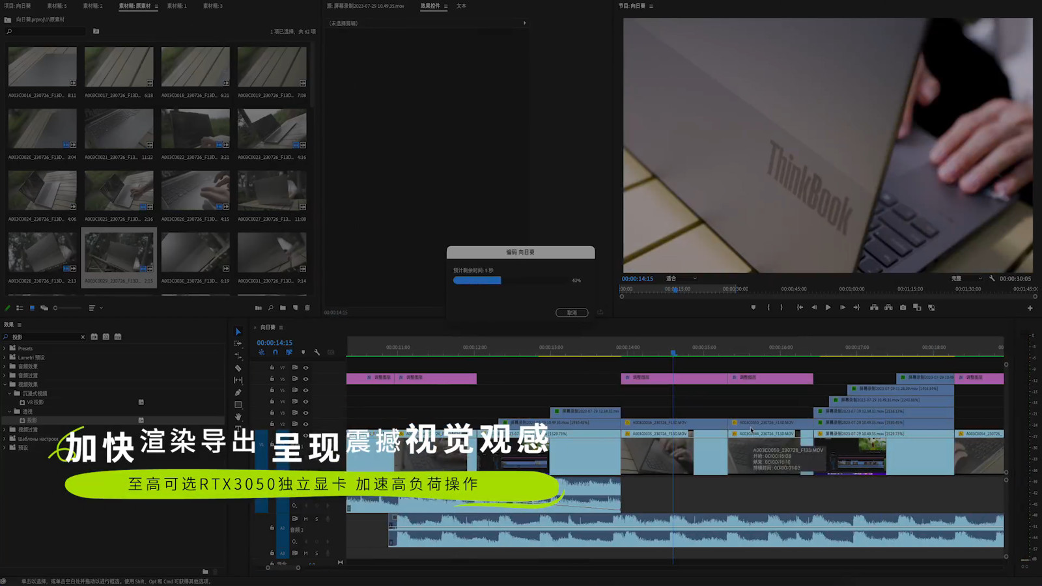
Task: Toggle V7 track visibility eye
Action: pos(305,367)
